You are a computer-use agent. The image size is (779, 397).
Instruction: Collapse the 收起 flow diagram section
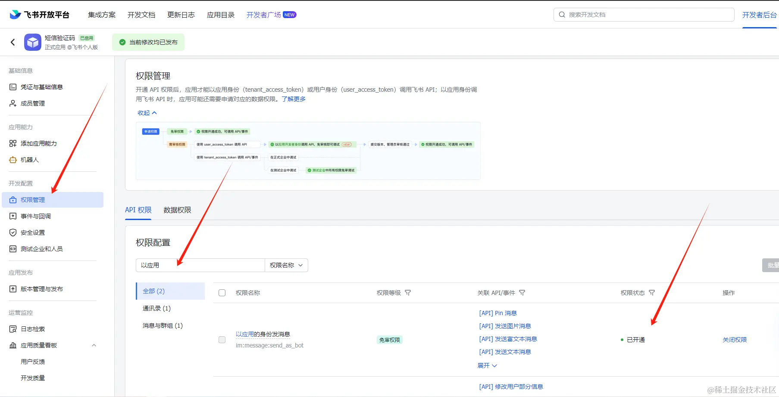pos(147,113)
